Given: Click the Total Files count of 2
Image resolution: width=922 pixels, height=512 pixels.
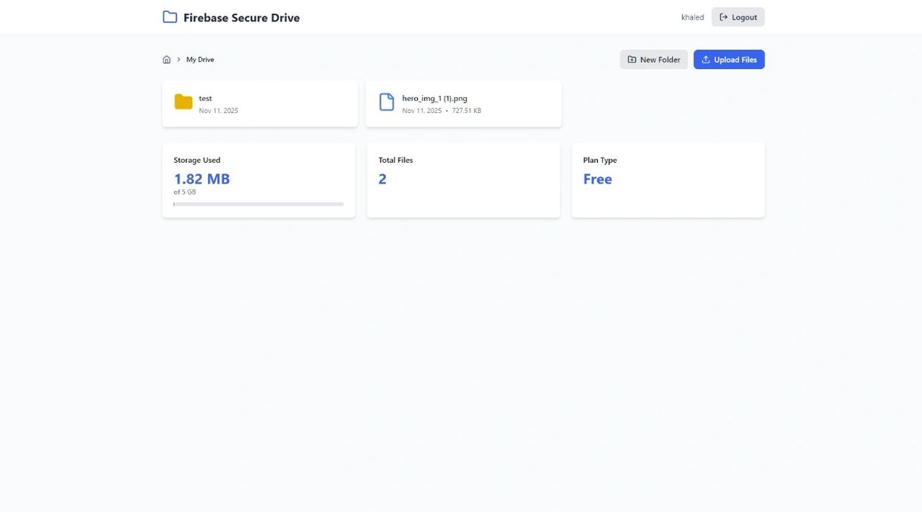Looking at the screenshot, I should pyautogui.click(x=382, y=179).
